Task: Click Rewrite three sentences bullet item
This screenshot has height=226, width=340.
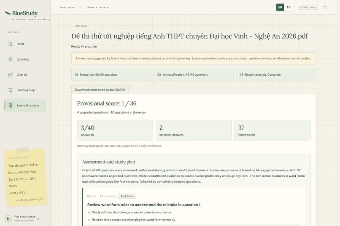Action: (134, 220)
